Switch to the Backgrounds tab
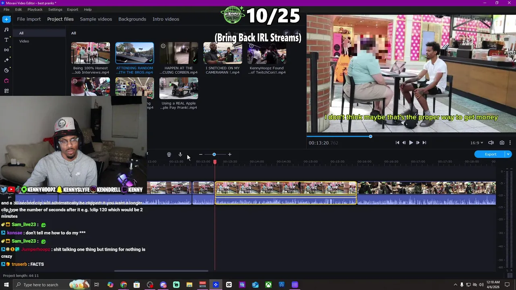The height and width of the screenshot is (290, 516). click(132, 19)
